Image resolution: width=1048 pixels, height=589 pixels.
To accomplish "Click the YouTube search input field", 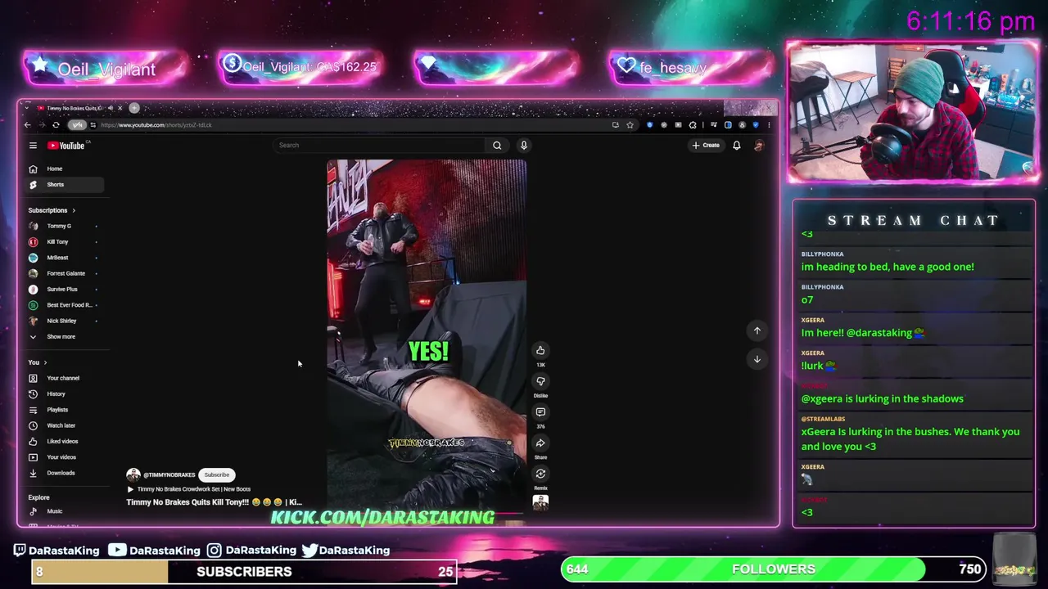I will (379, 146).
